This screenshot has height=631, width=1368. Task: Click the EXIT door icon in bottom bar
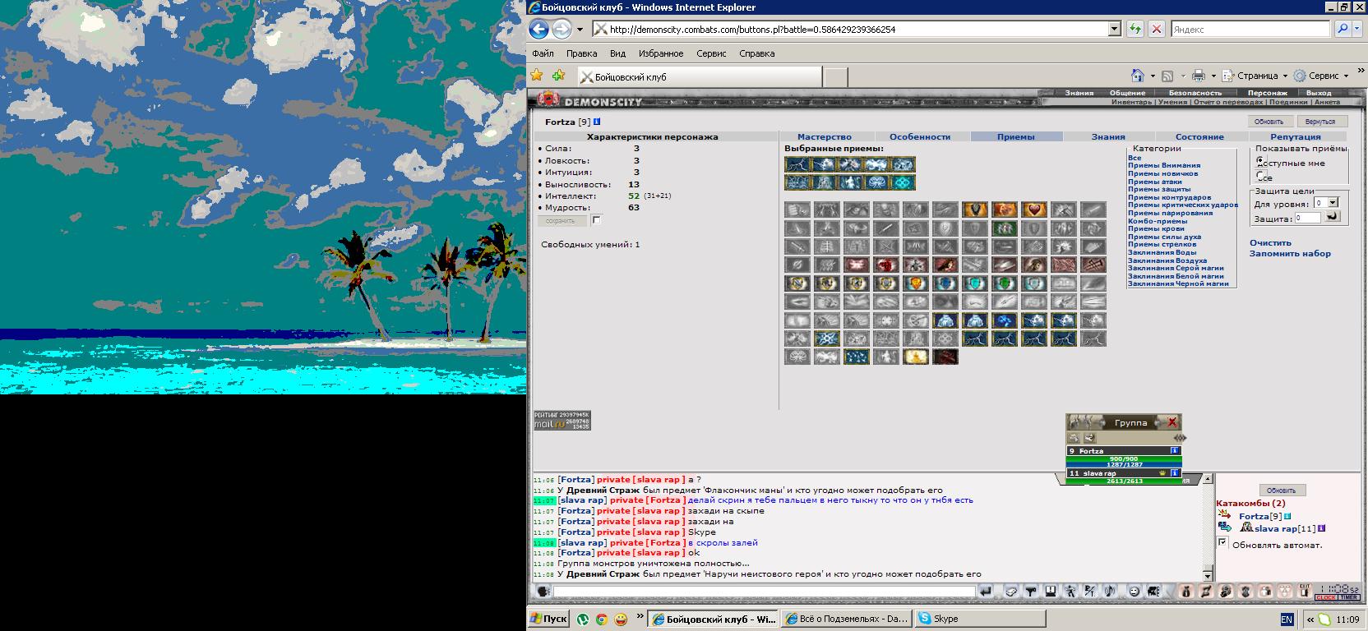[1305, 590]
